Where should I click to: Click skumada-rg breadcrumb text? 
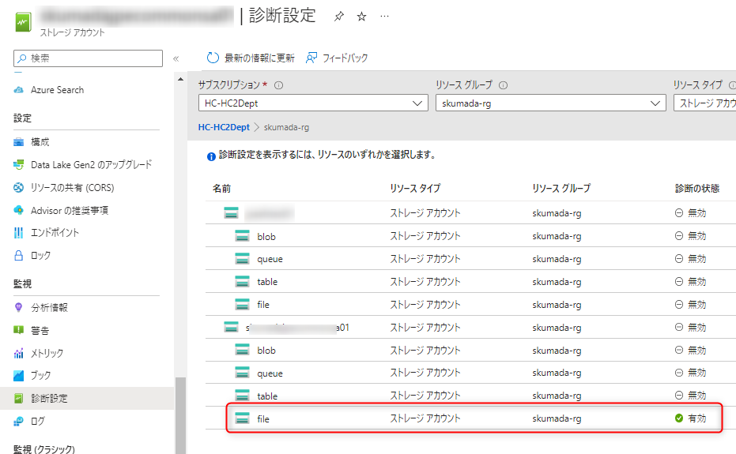point(286,127)
